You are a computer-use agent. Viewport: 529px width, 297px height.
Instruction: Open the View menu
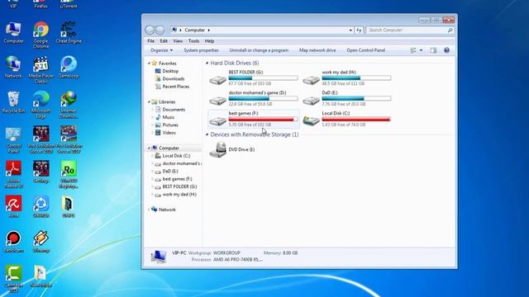tap(178, 41)
